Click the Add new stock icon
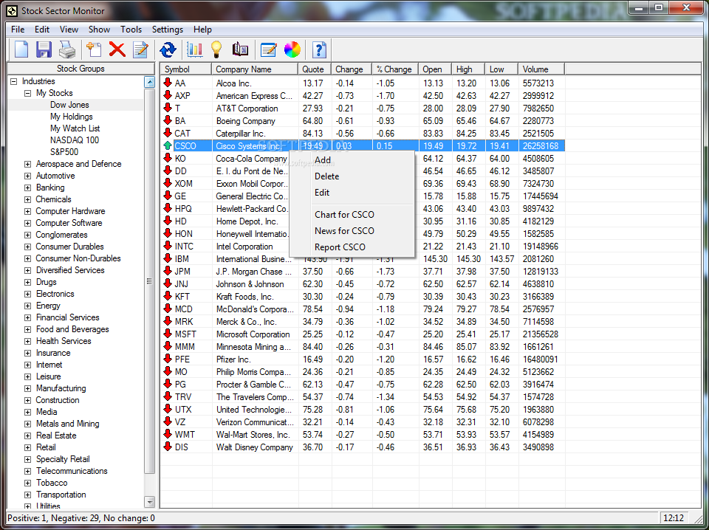 point(94,49)
